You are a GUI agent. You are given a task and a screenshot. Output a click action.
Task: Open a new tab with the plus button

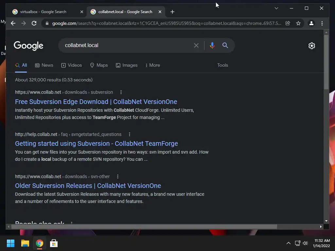[172, 12]
